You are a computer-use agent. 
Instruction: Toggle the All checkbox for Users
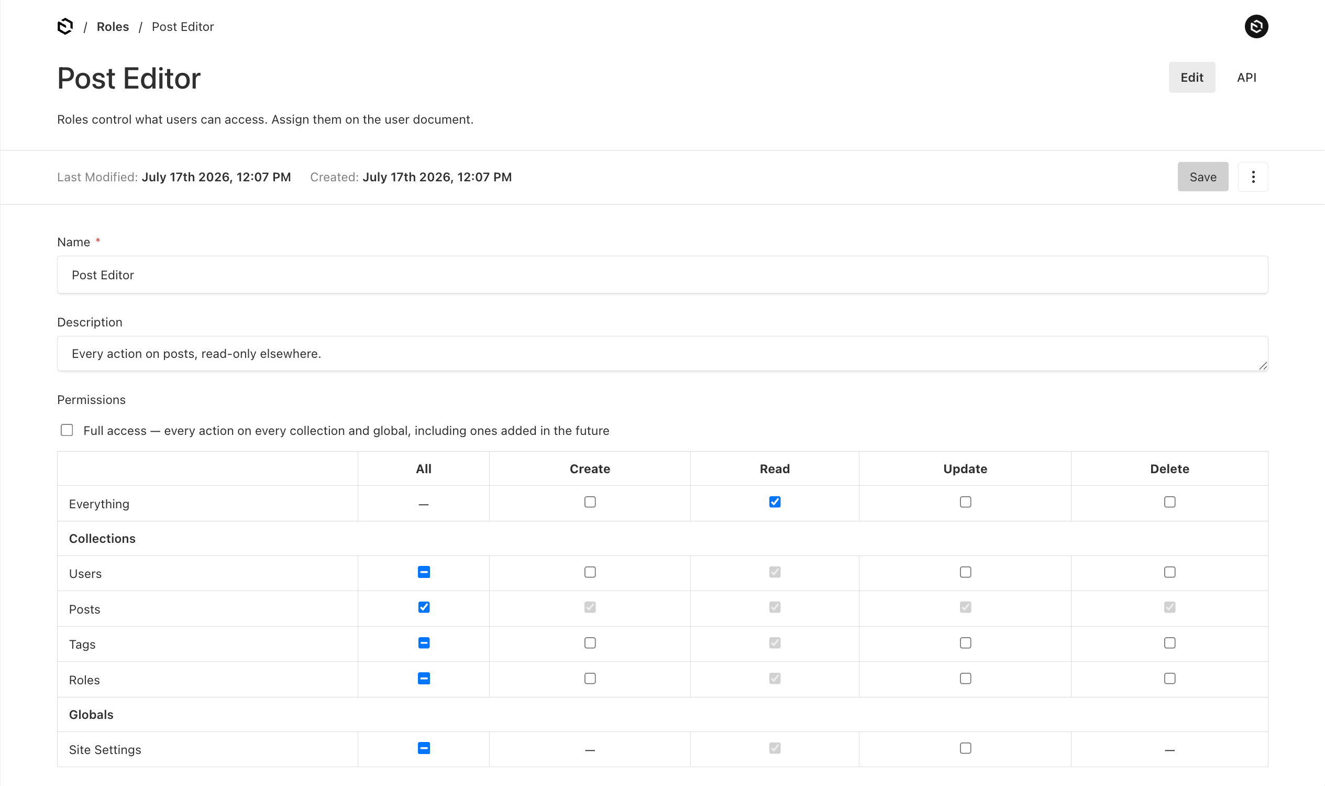click(424, 572)
